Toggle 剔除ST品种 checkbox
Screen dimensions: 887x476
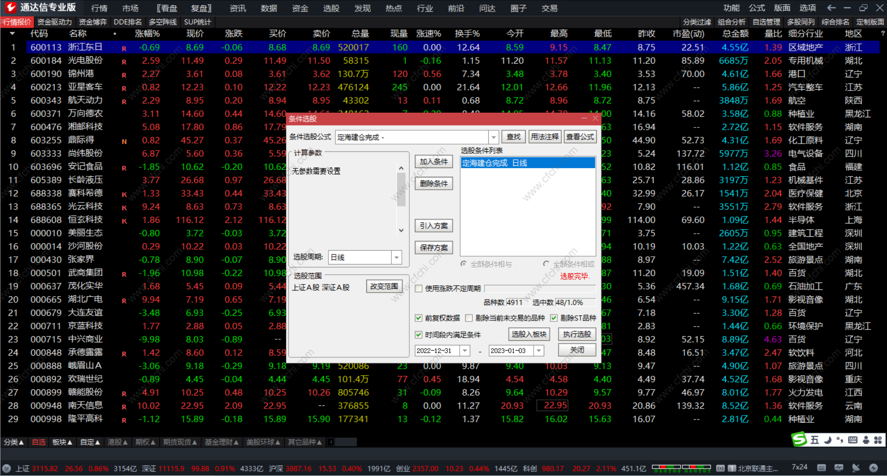coord(553,318)
